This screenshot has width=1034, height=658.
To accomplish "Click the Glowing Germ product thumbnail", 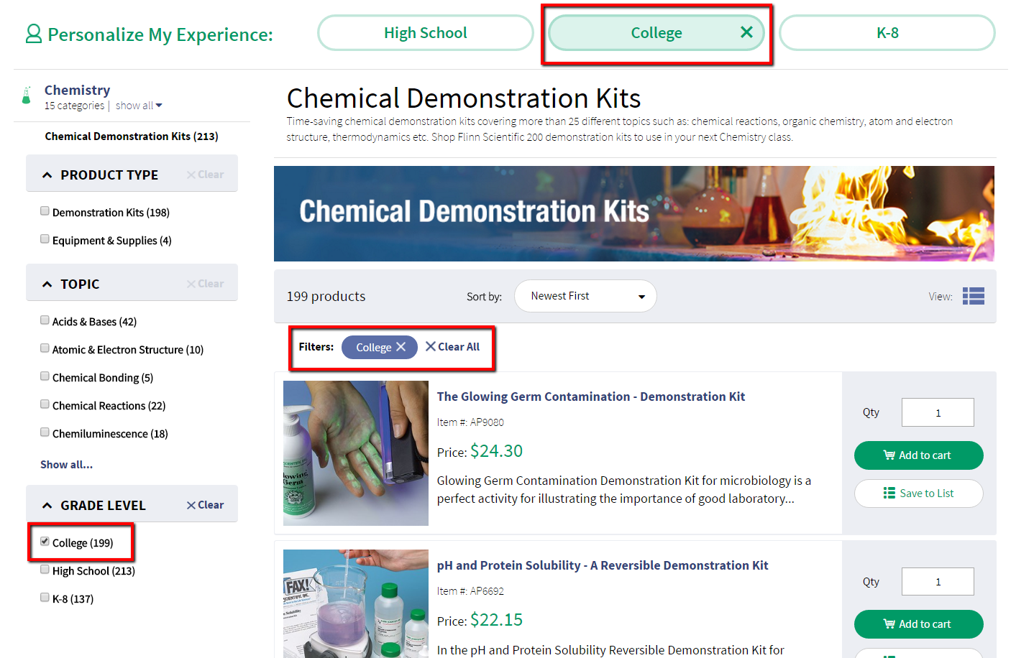I will coord(355,453).
